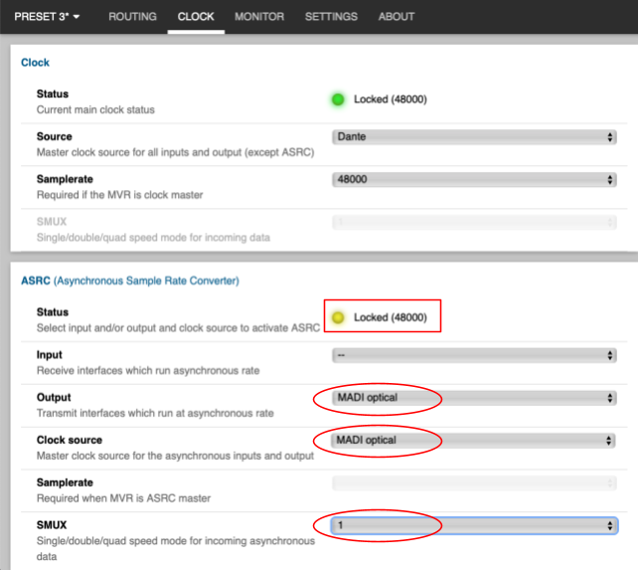
Task: Select the CLOCK tab
Action: coord(196,17)
